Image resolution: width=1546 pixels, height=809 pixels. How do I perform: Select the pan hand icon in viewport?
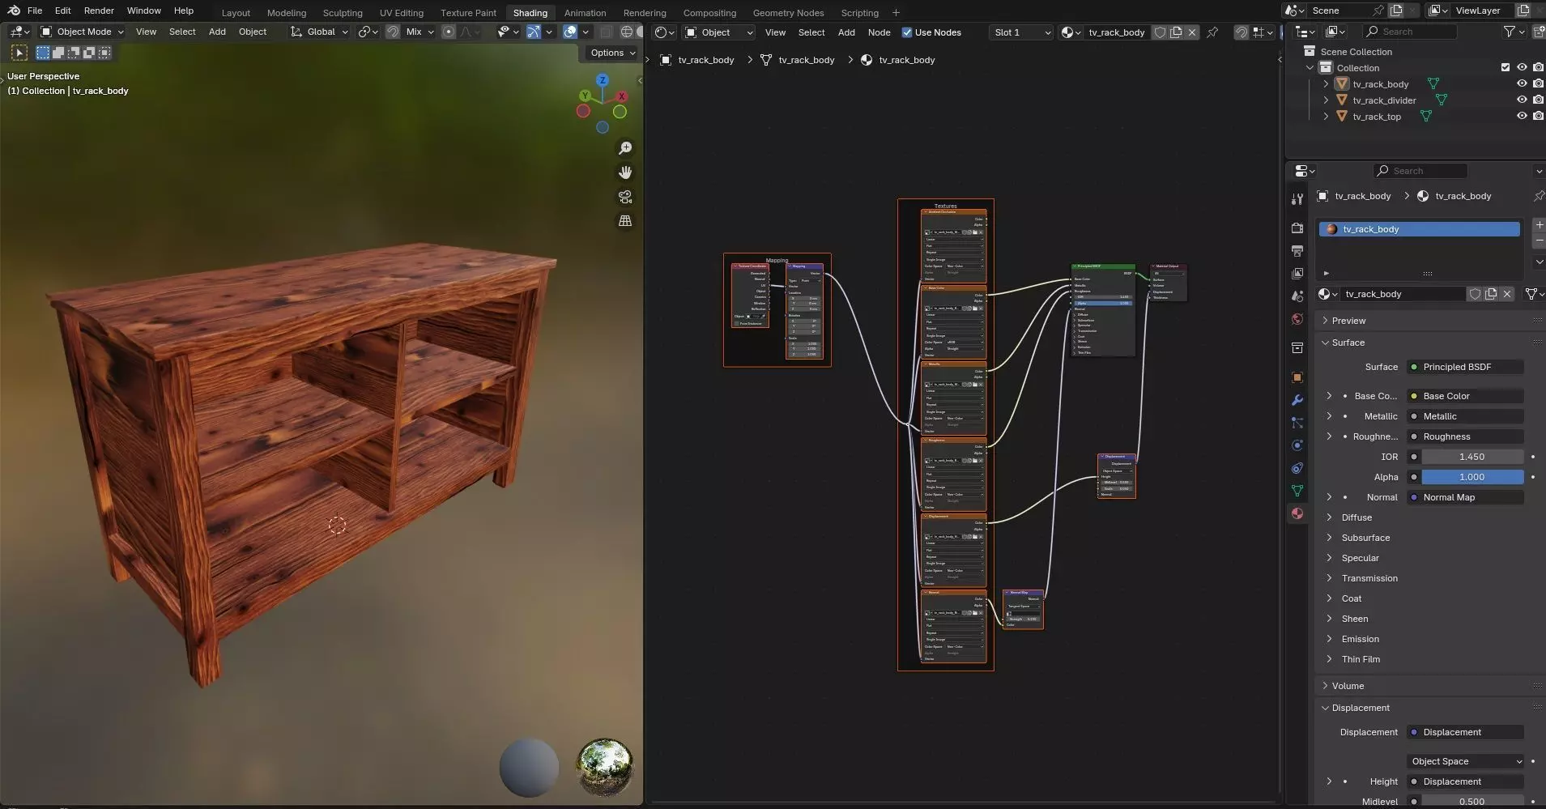(x=625, y=172)
